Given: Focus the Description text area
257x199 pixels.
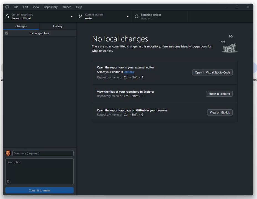Looking at the screenshot, I should pos(39,172).
